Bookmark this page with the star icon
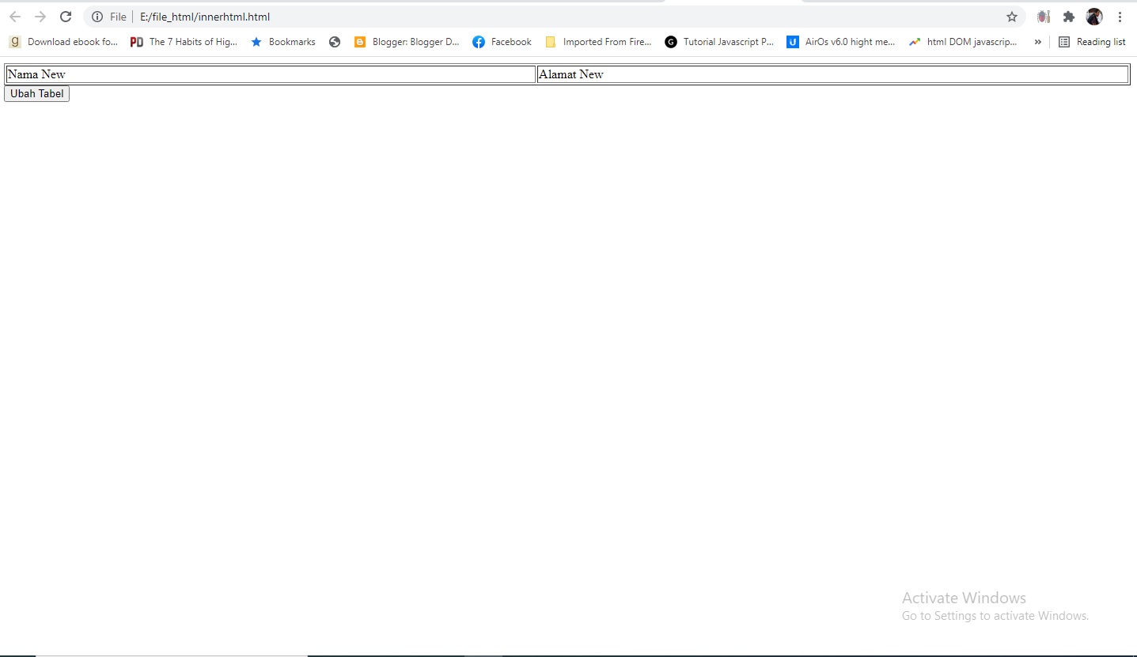 click(1012, 16)
